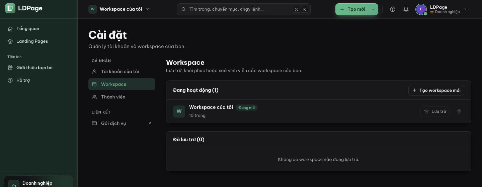Open Giới thiệu bạn bè
Screen dimensions: 482x187
click(x=38, y=68)
